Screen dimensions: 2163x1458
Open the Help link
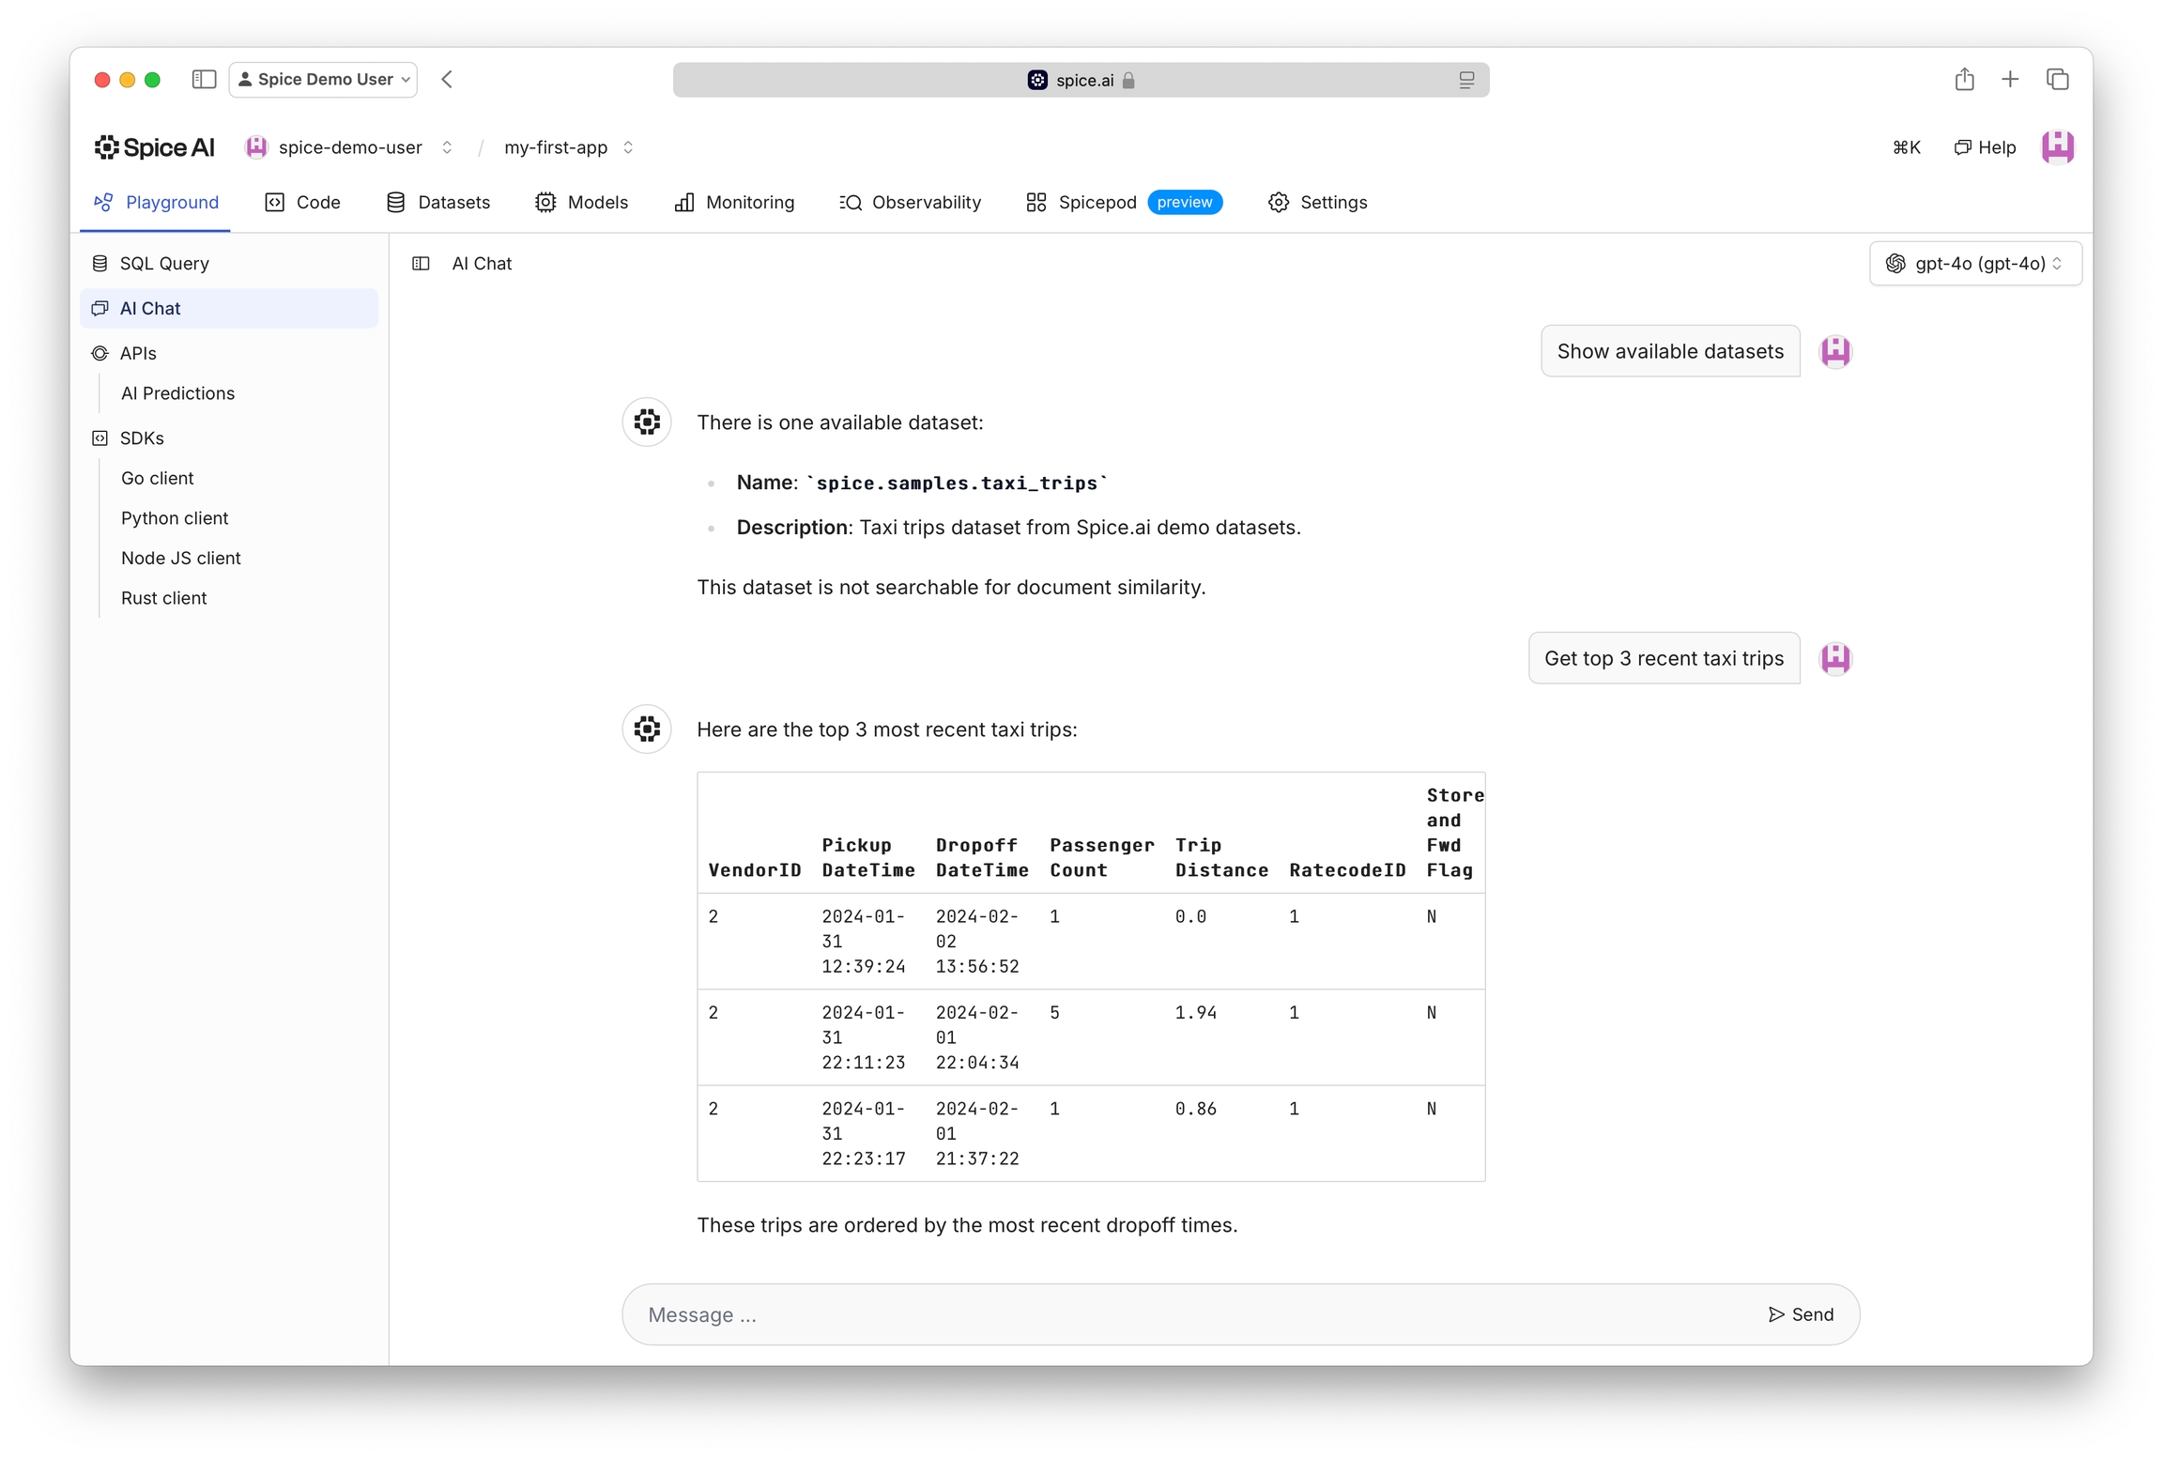(x=1985, y=147)
